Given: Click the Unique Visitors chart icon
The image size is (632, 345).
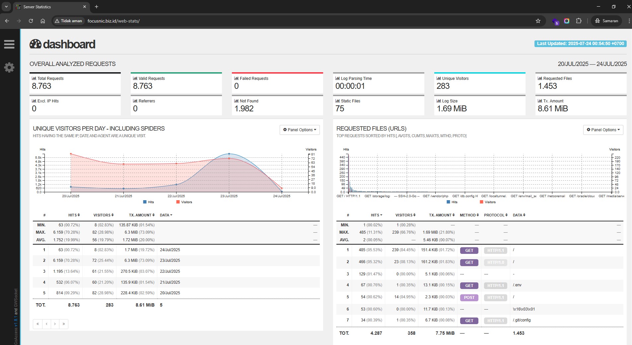Looking at the screenshot, I should click(x=439, y=78).
